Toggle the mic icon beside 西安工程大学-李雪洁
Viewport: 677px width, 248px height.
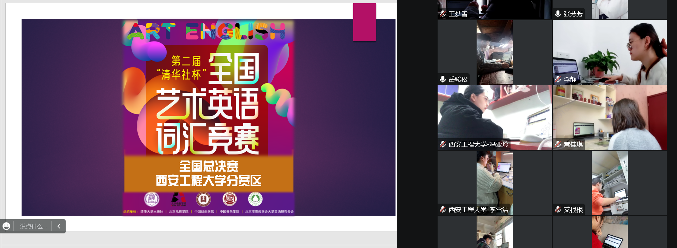point(443,210)
